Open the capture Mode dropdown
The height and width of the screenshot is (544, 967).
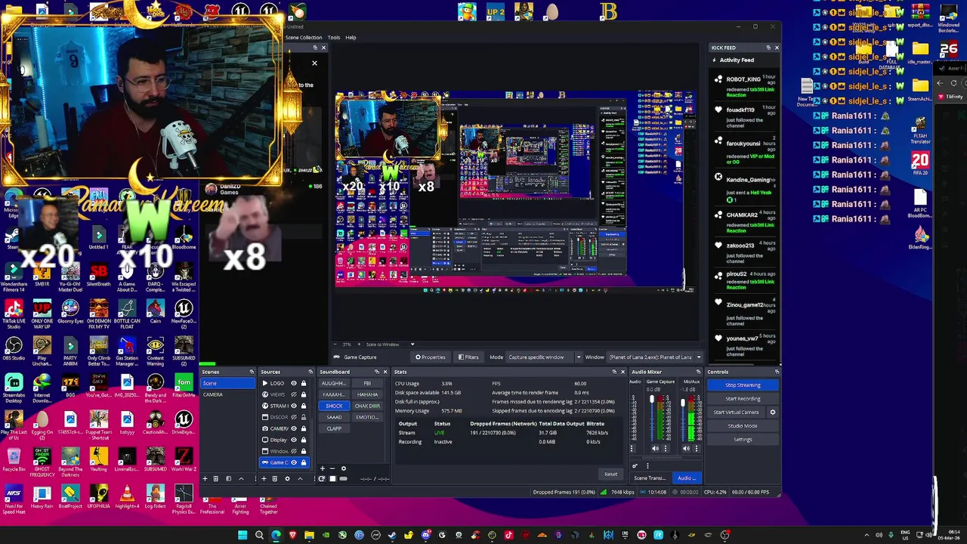click(x=544, y=357)
